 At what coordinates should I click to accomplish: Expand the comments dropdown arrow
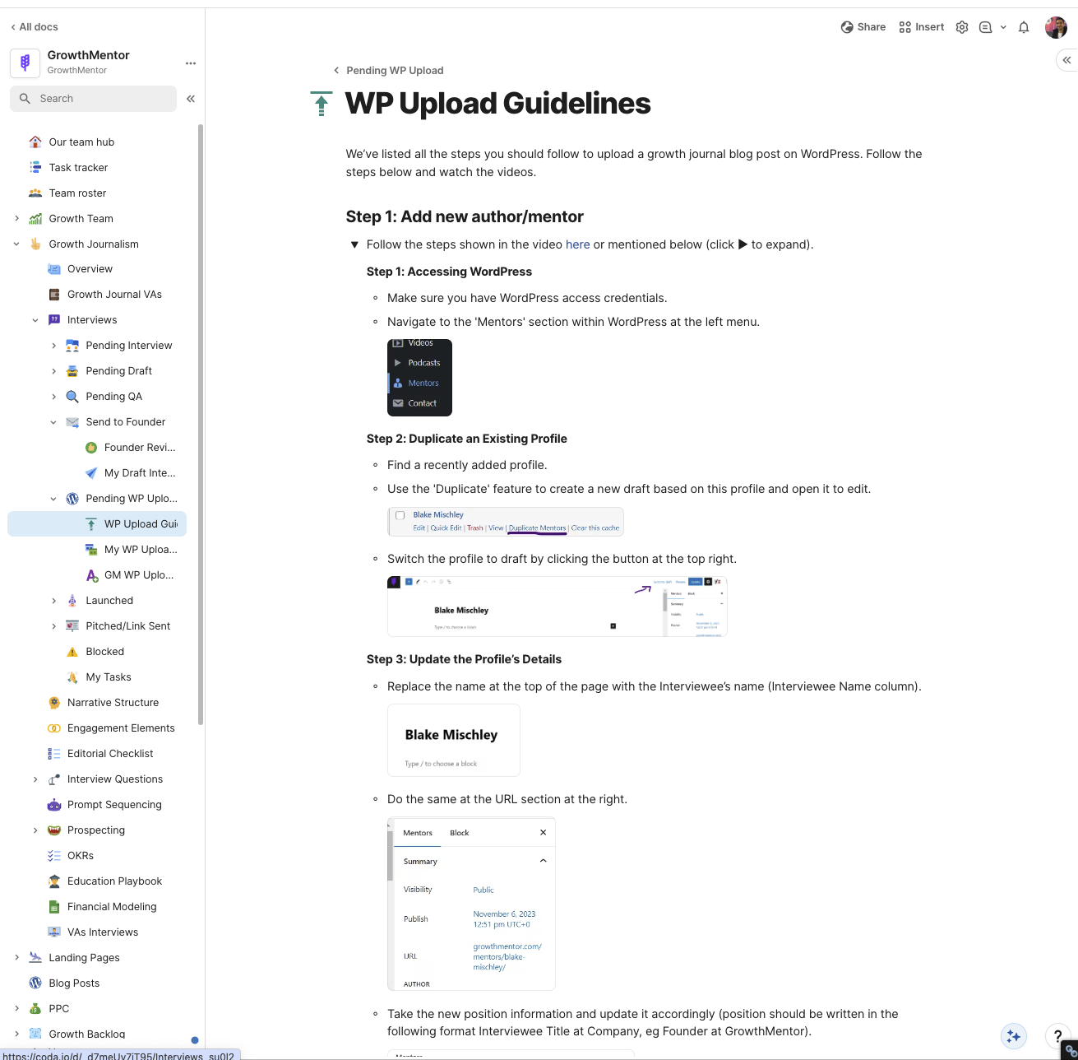(1003, 27)
